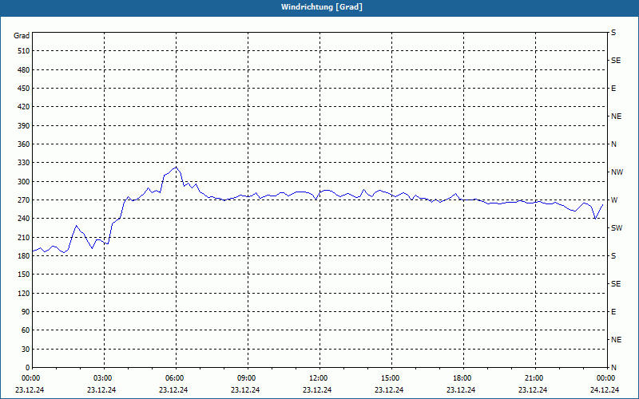
Task: Click the blue curve's peak at 06:00
Action: [176, 167]
